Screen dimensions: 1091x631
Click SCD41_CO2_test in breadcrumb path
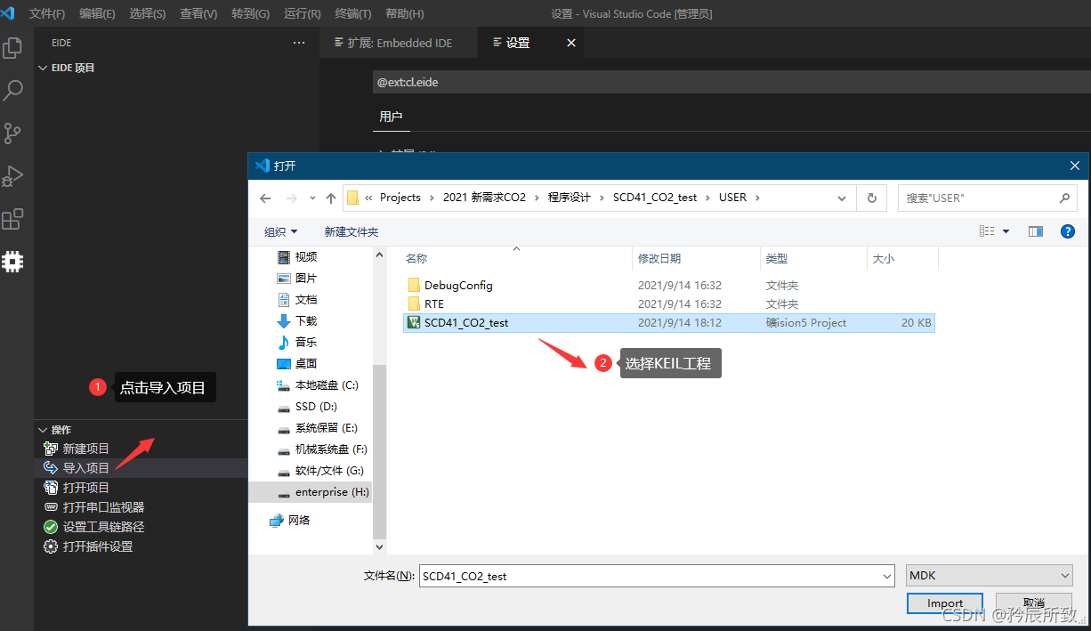tap(655, 198)
